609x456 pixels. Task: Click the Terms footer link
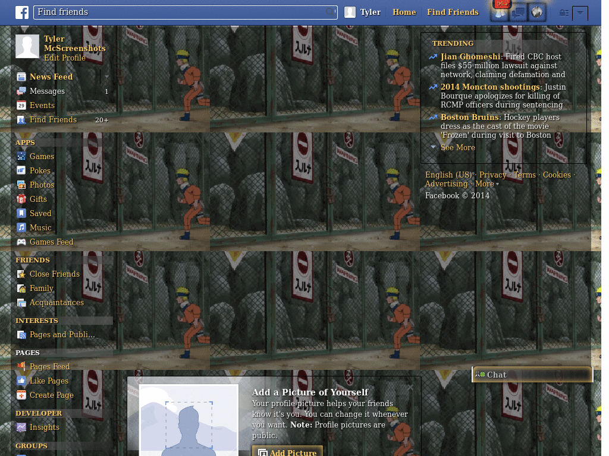click(525, 175)
